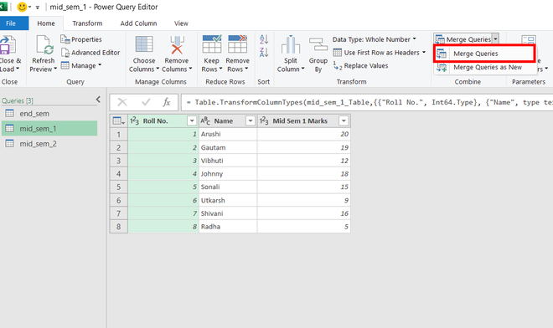Switch to the Transform tab
The height and width of the screenshot is (328, 553).
[x=87, y=23]
